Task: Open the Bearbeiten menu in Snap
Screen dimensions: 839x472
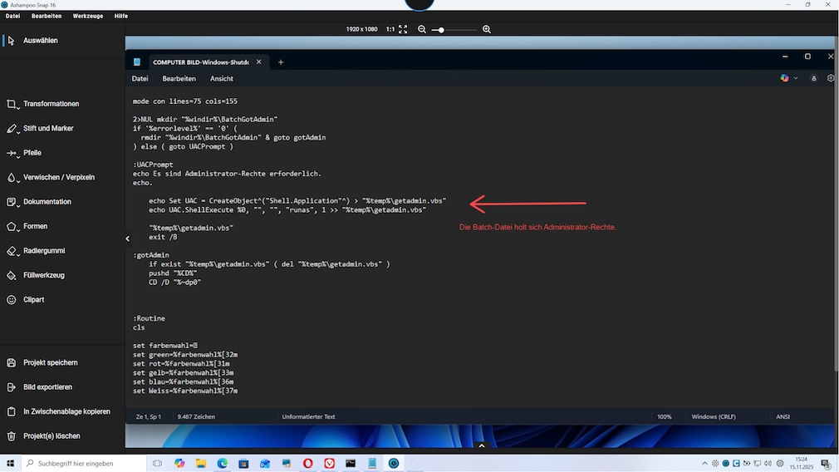Action: coord(47,16)
